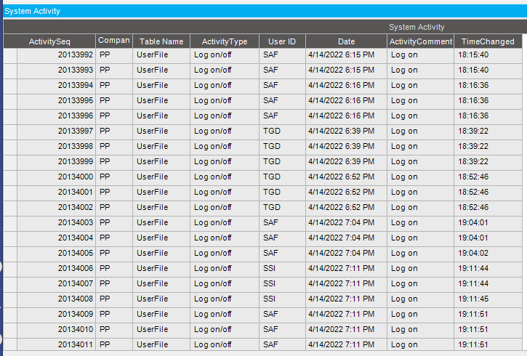This screenshot has height=356, width=527.
Task: Click Company PP cell in row 20134003
Action: (x=114, y=223)
